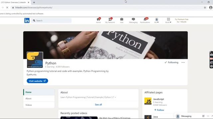Select the Home tab in page sidebar
This screenshot has height=119, width=213.
[x=39, y=92]
